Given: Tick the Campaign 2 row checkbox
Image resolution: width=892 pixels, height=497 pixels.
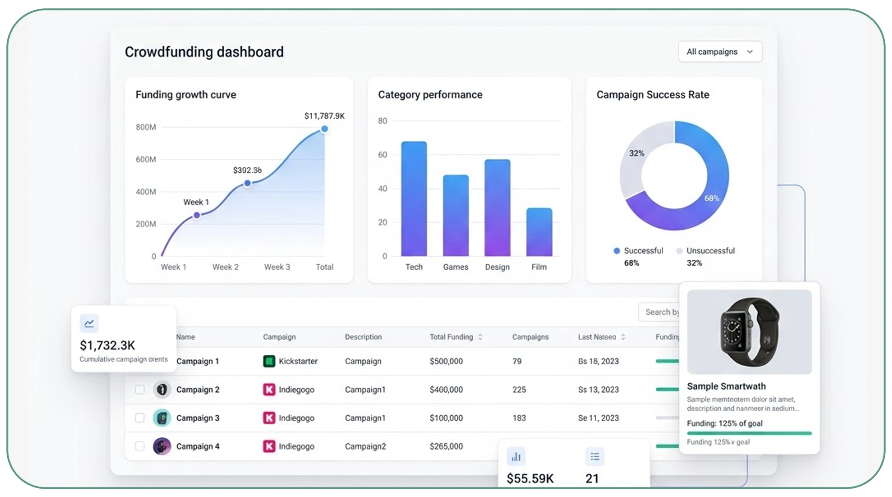Looking at the screenshot, I should point(140,390).
